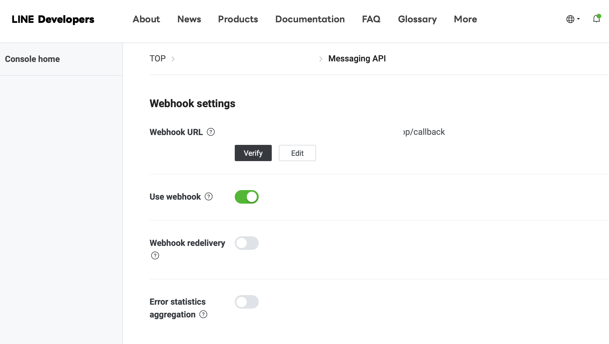
Task: Enable the Webhook redelivery toggle
Action: (246, 243)
